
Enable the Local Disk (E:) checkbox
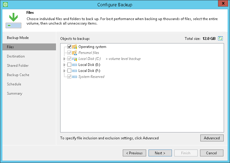point(69,65)
